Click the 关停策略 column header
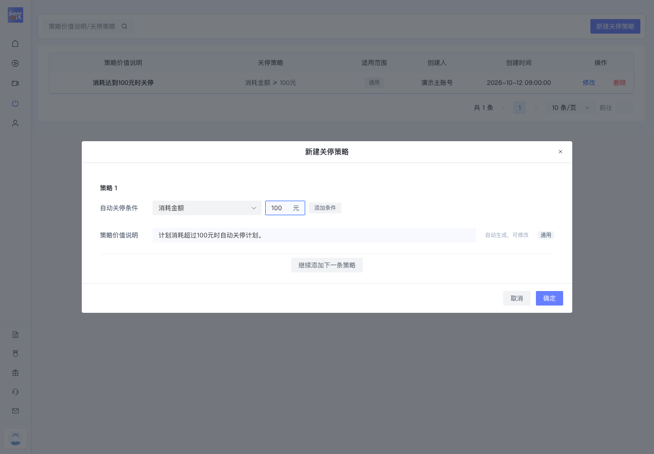This screenshot has width=654, height=454. point(271,63)
